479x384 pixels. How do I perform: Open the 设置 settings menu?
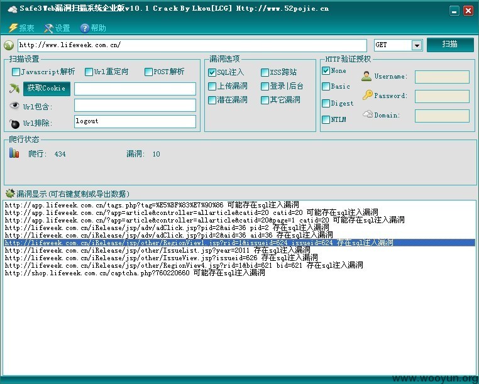click(57, 28)
